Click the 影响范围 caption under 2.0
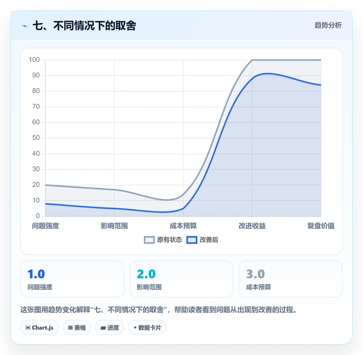Screen dimensions: 363x355 pyautogui.click(x=149, y=287)
